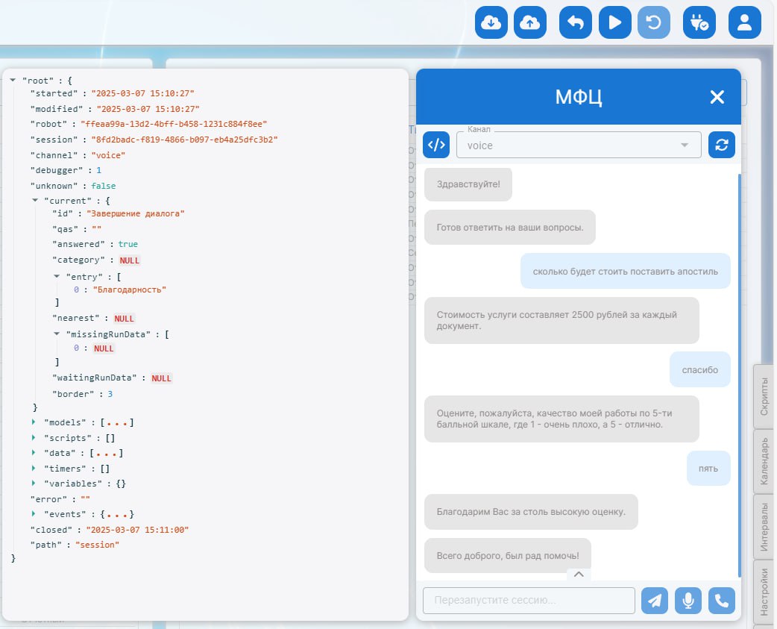Viewport: 777px width, 629px height.
Task: Click the cloud upload icon
Action: pos(530,22)
